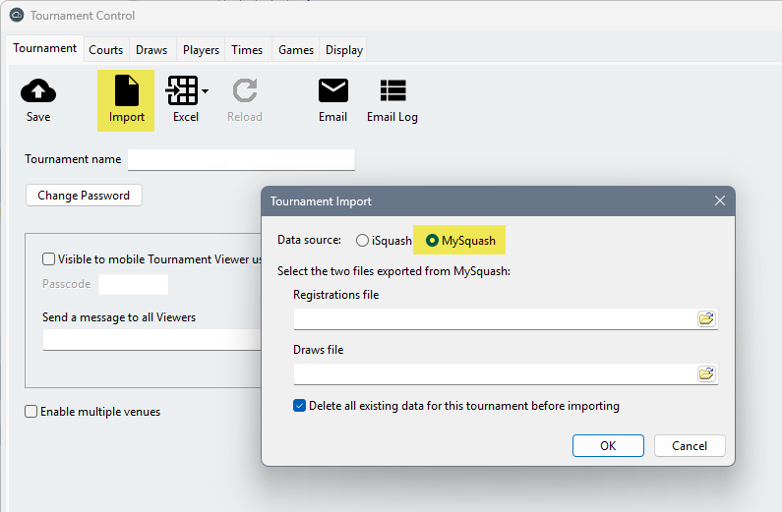Click the Change Password button
The height and width of the screenshot is (512, 782).
[x=84, y=196]
